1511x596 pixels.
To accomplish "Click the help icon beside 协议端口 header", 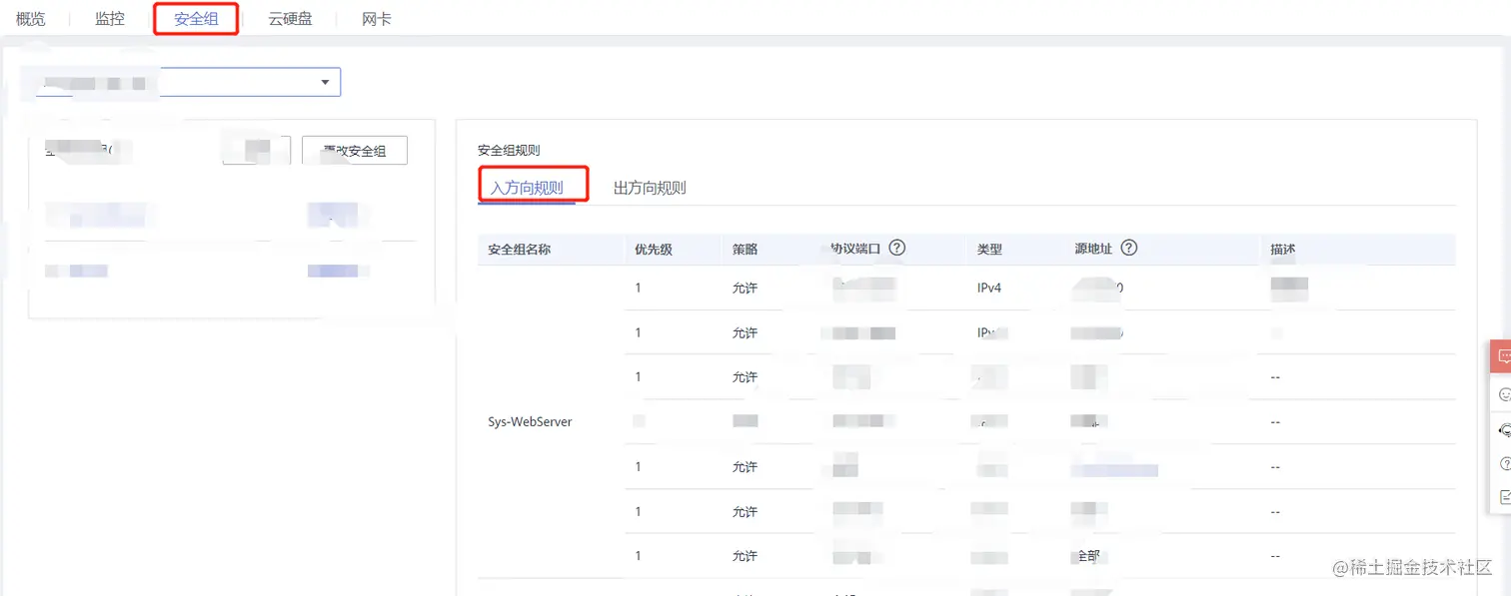I will 896,248.
